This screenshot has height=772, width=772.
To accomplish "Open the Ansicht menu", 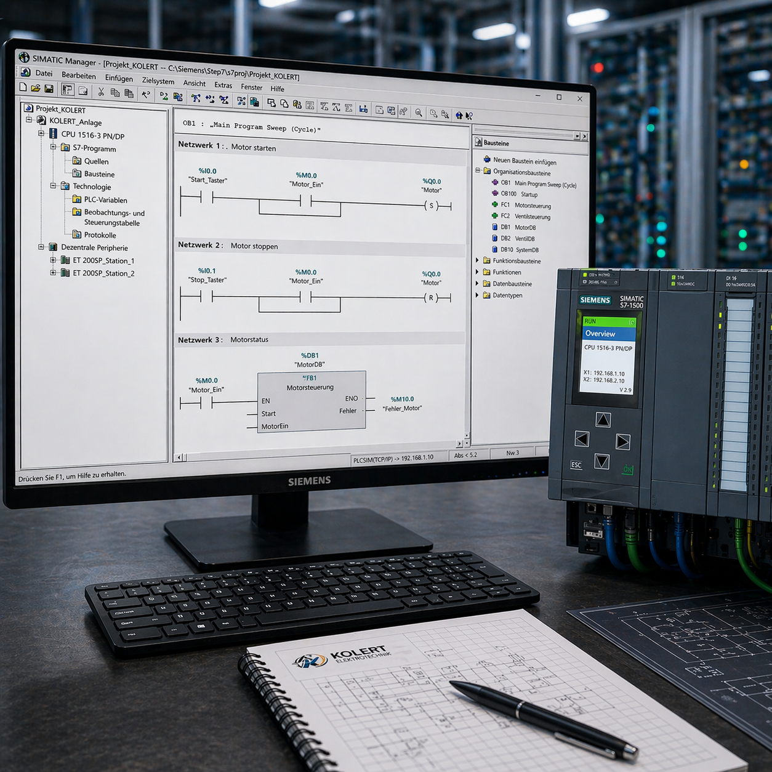I will tap(195, 83).
